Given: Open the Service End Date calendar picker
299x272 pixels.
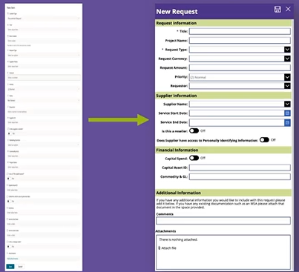Looking at the screenshot, I should [287, 122].
